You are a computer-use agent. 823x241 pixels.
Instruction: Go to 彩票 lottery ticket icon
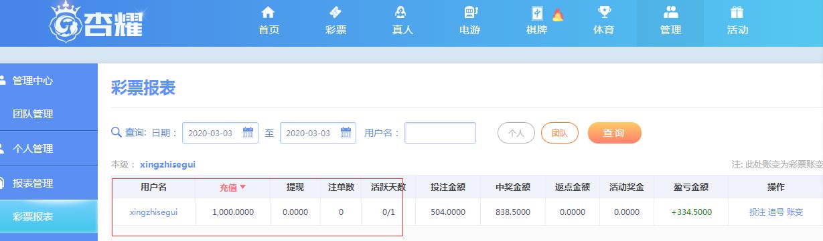click(335, 12)
